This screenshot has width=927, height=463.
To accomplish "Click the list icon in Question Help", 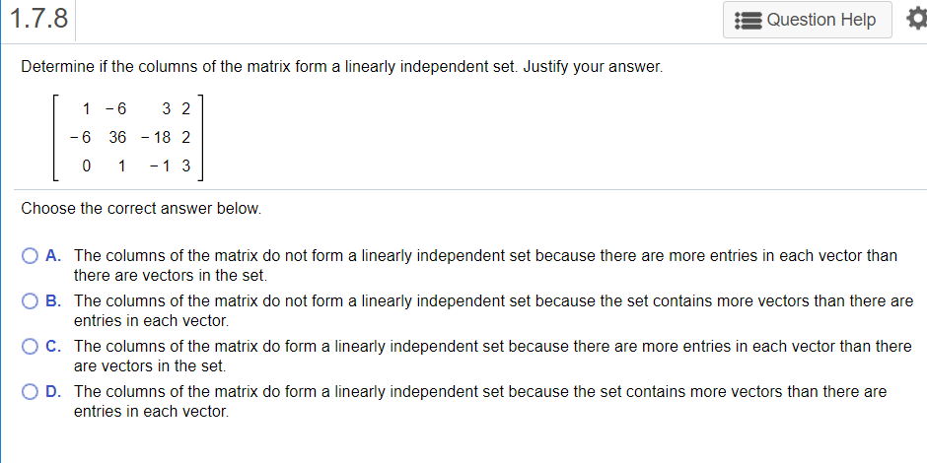I will (749, 20).
